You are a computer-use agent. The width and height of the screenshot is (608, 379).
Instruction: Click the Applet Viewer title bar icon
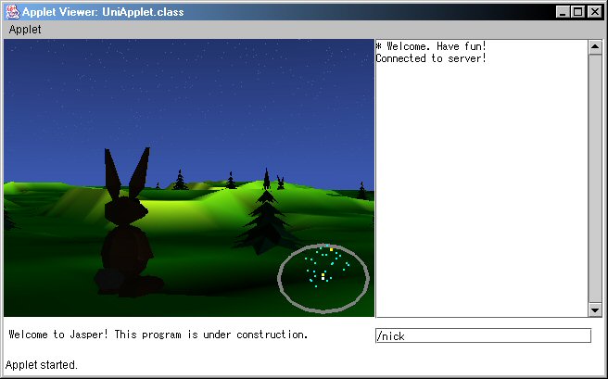pos(12,12)
